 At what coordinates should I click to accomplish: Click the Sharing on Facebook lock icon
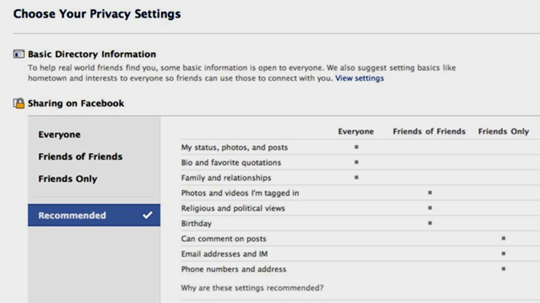pyautogui.click(x=19, y=104)
